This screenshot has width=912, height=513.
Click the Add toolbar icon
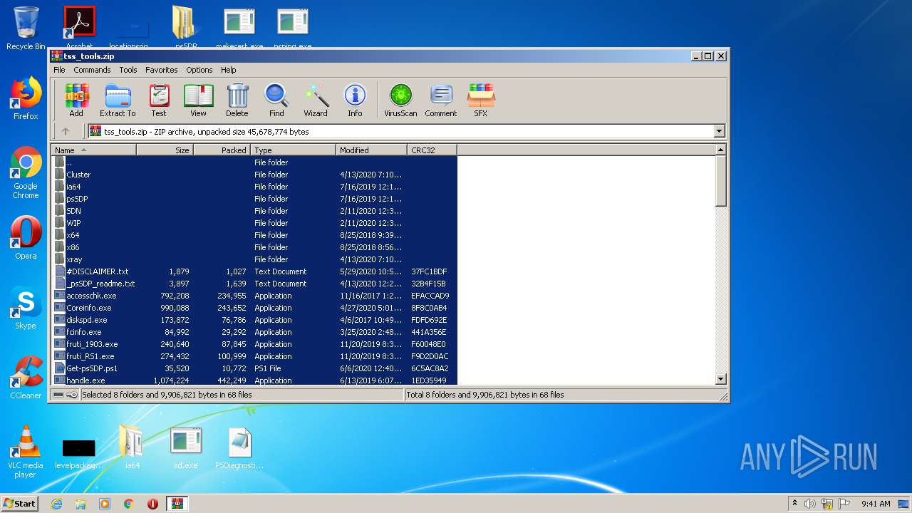(76, 100)
